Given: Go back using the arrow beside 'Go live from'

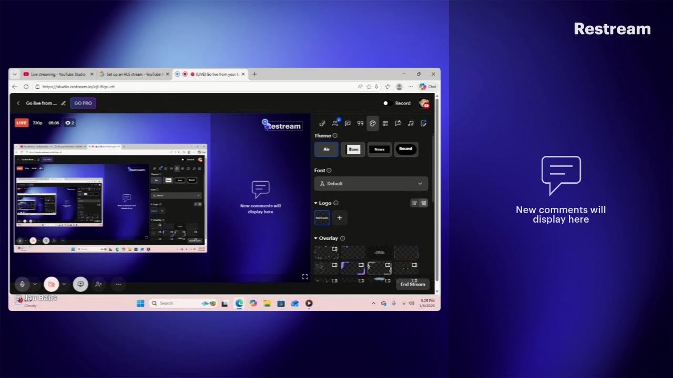Looking at the screenshot, I should pos(18,103).
